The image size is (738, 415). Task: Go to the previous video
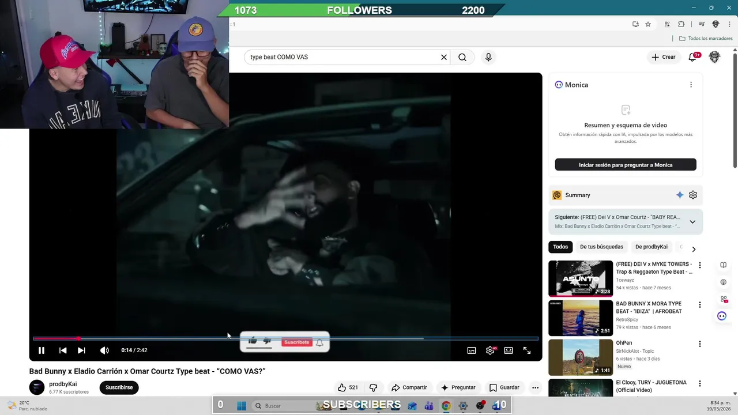click(x=63, y=350)
